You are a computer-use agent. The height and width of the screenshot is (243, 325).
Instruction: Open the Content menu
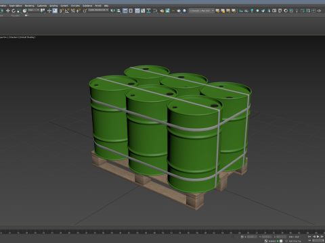click(64, 5)
